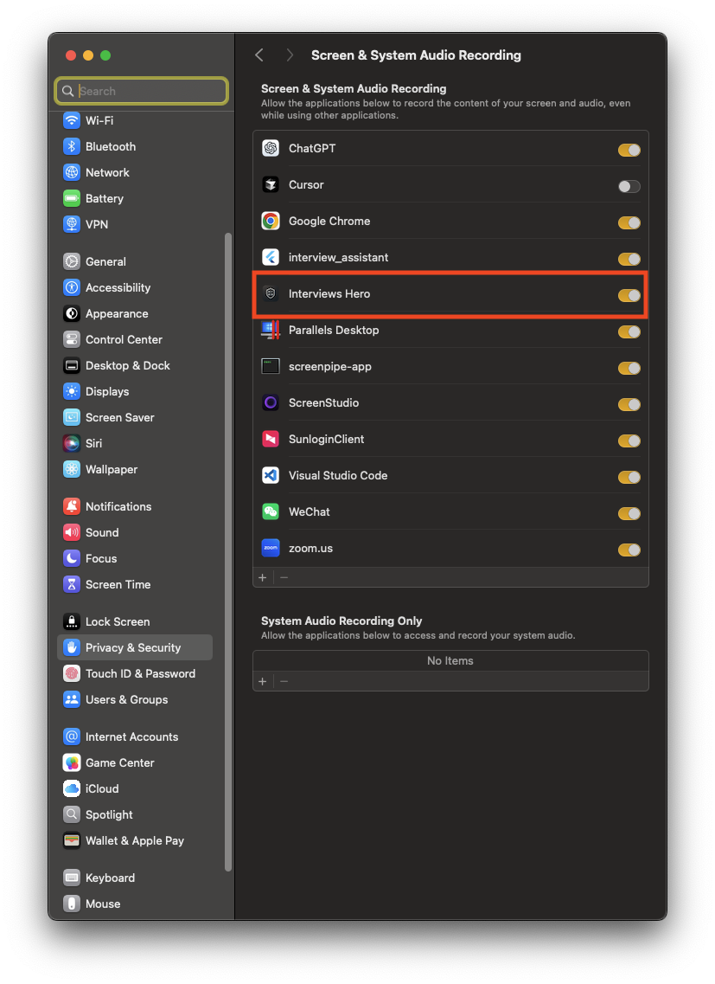715x984 pixels.
Task: Toggle WeChat recording switch
Action: (x=629, y=514)
